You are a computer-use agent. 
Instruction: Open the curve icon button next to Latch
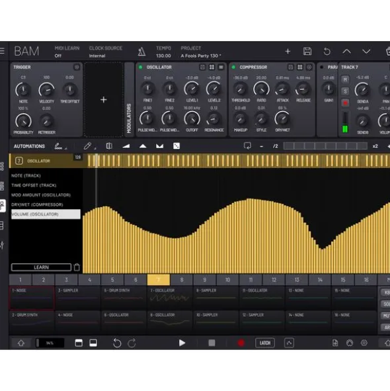[289, 343]
